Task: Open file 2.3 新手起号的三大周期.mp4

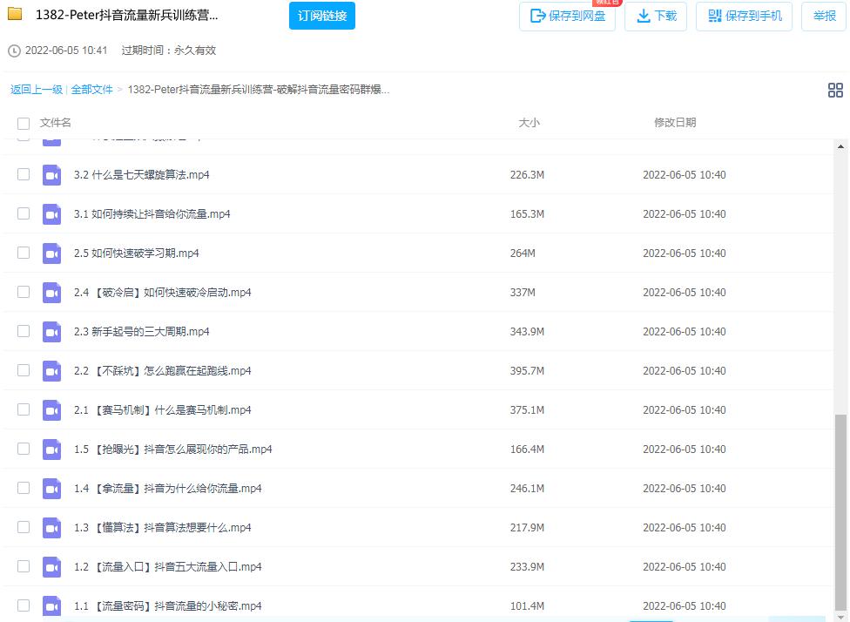Action: (141, 332)
